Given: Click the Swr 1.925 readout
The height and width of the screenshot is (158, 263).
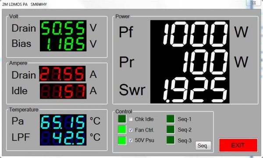Looking at the screenshot, I should tap(190, 90).
